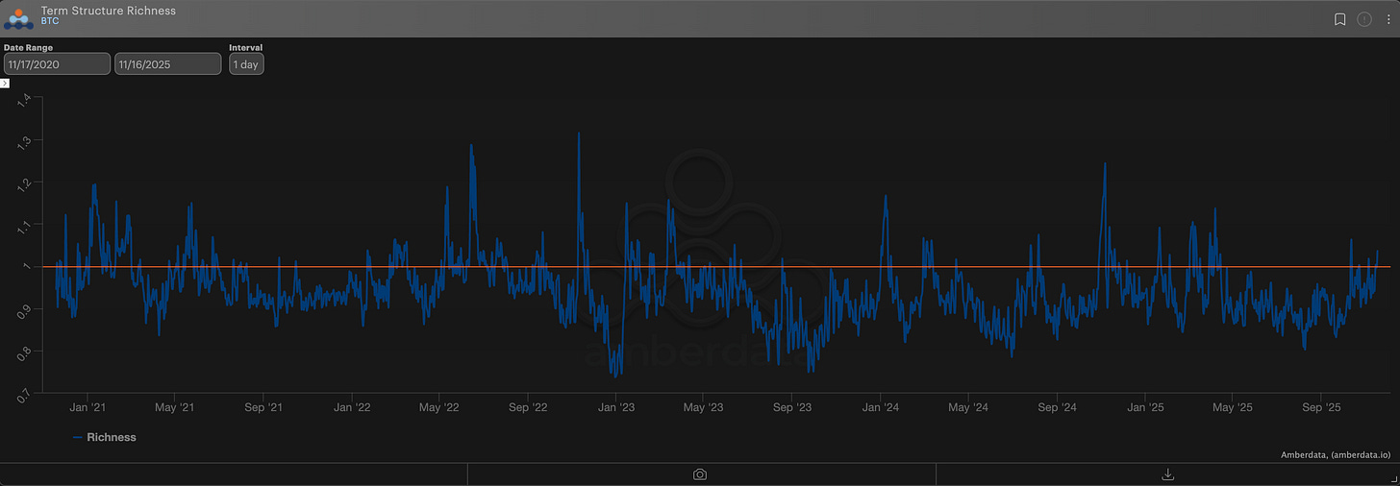
Task: Click the Jan '23 axis label
Action: click(615, 407)
